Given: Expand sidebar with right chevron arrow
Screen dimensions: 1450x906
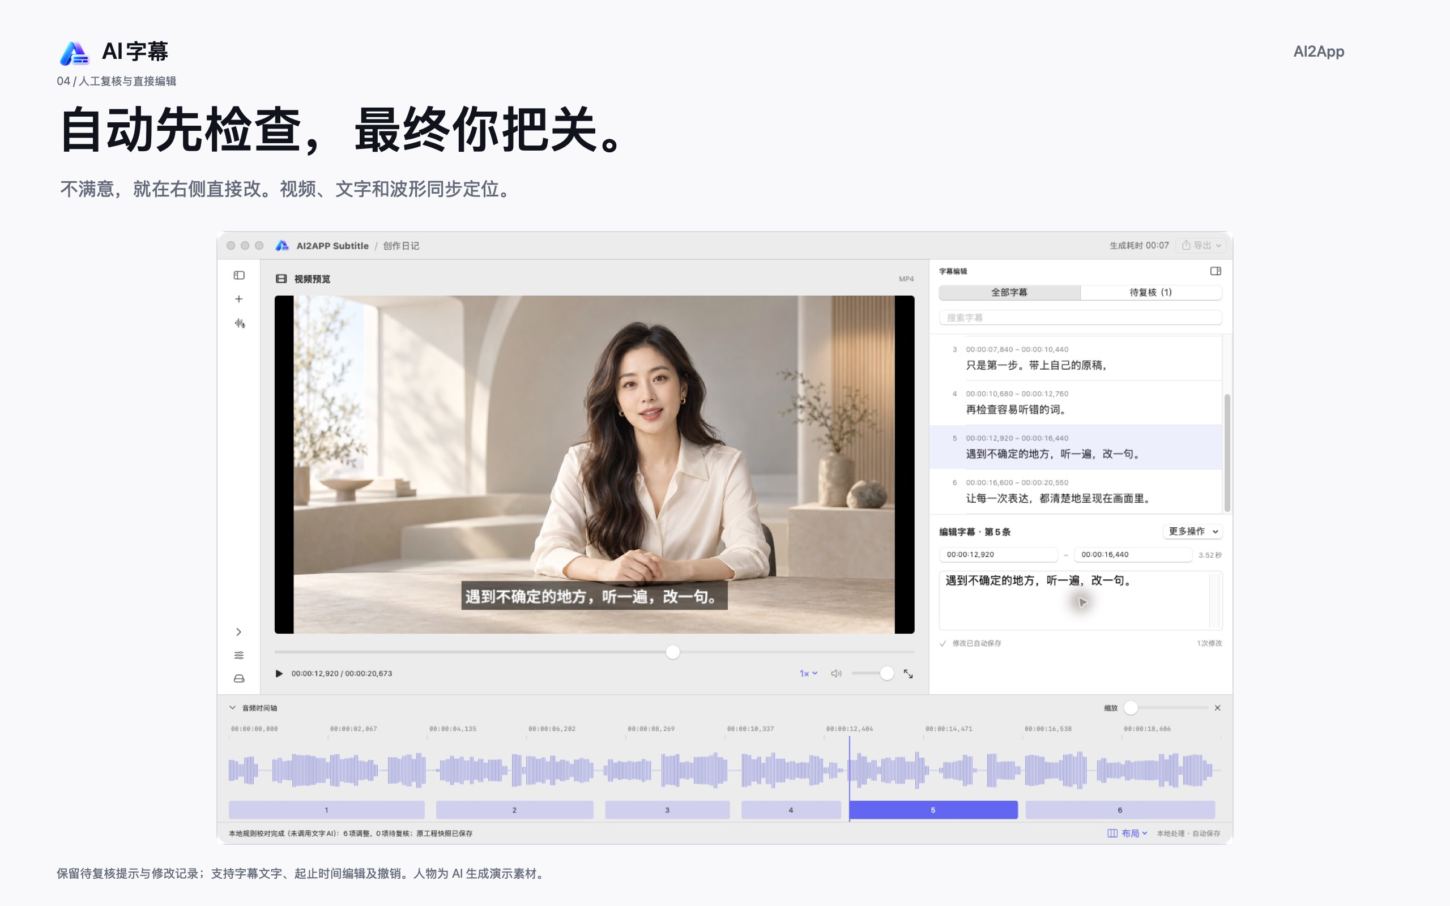Looking at the screenshot, I should pyautogui.click(x=238, y=631).
